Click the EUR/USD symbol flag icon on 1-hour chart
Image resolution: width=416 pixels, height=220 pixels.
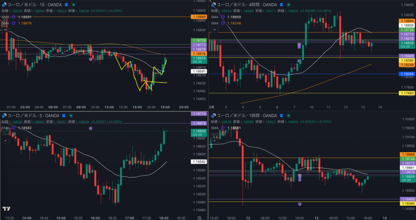(x=213, y=116)
